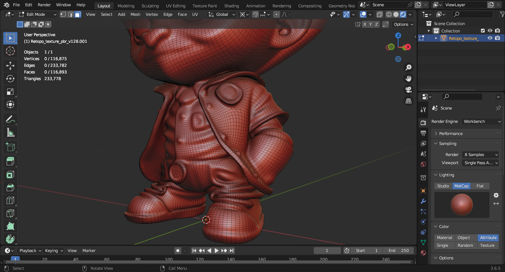
Task: Select Studio lighting mode
Action: tap(443, 186)
